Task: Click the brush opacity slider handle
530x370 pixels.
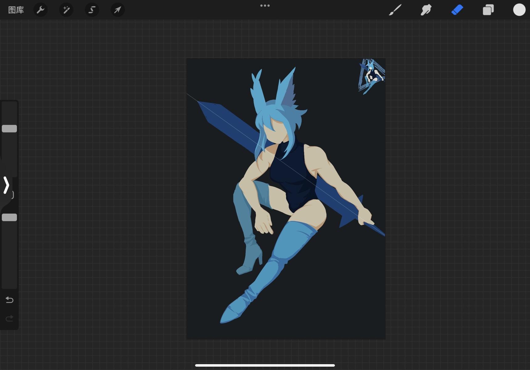Action: [x=9, y=217]
